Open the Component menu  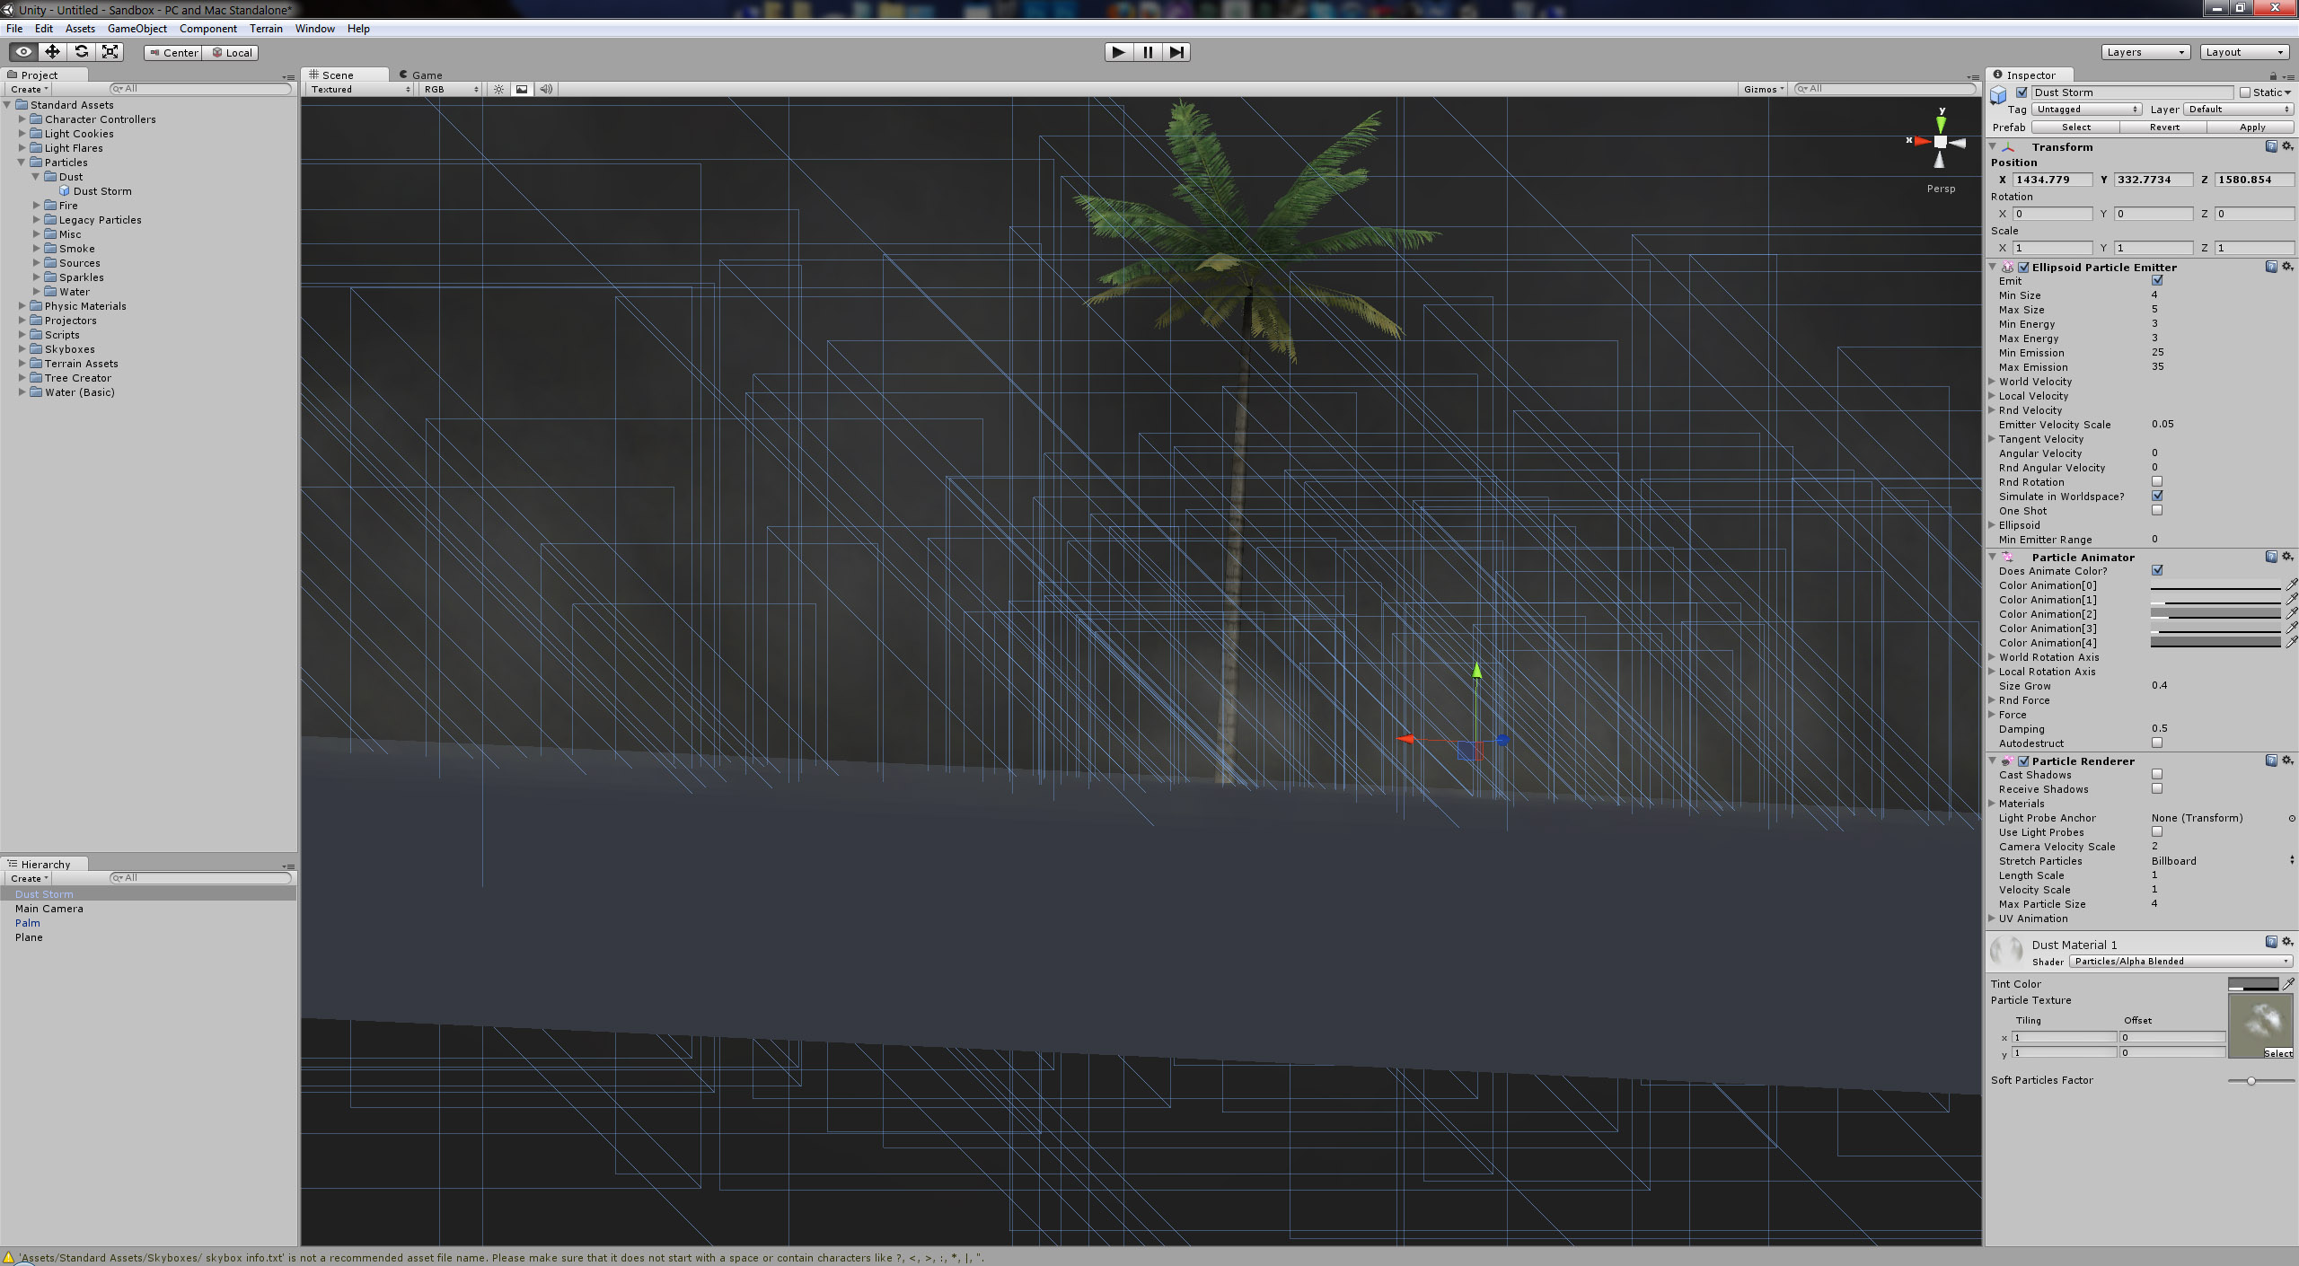207,29
